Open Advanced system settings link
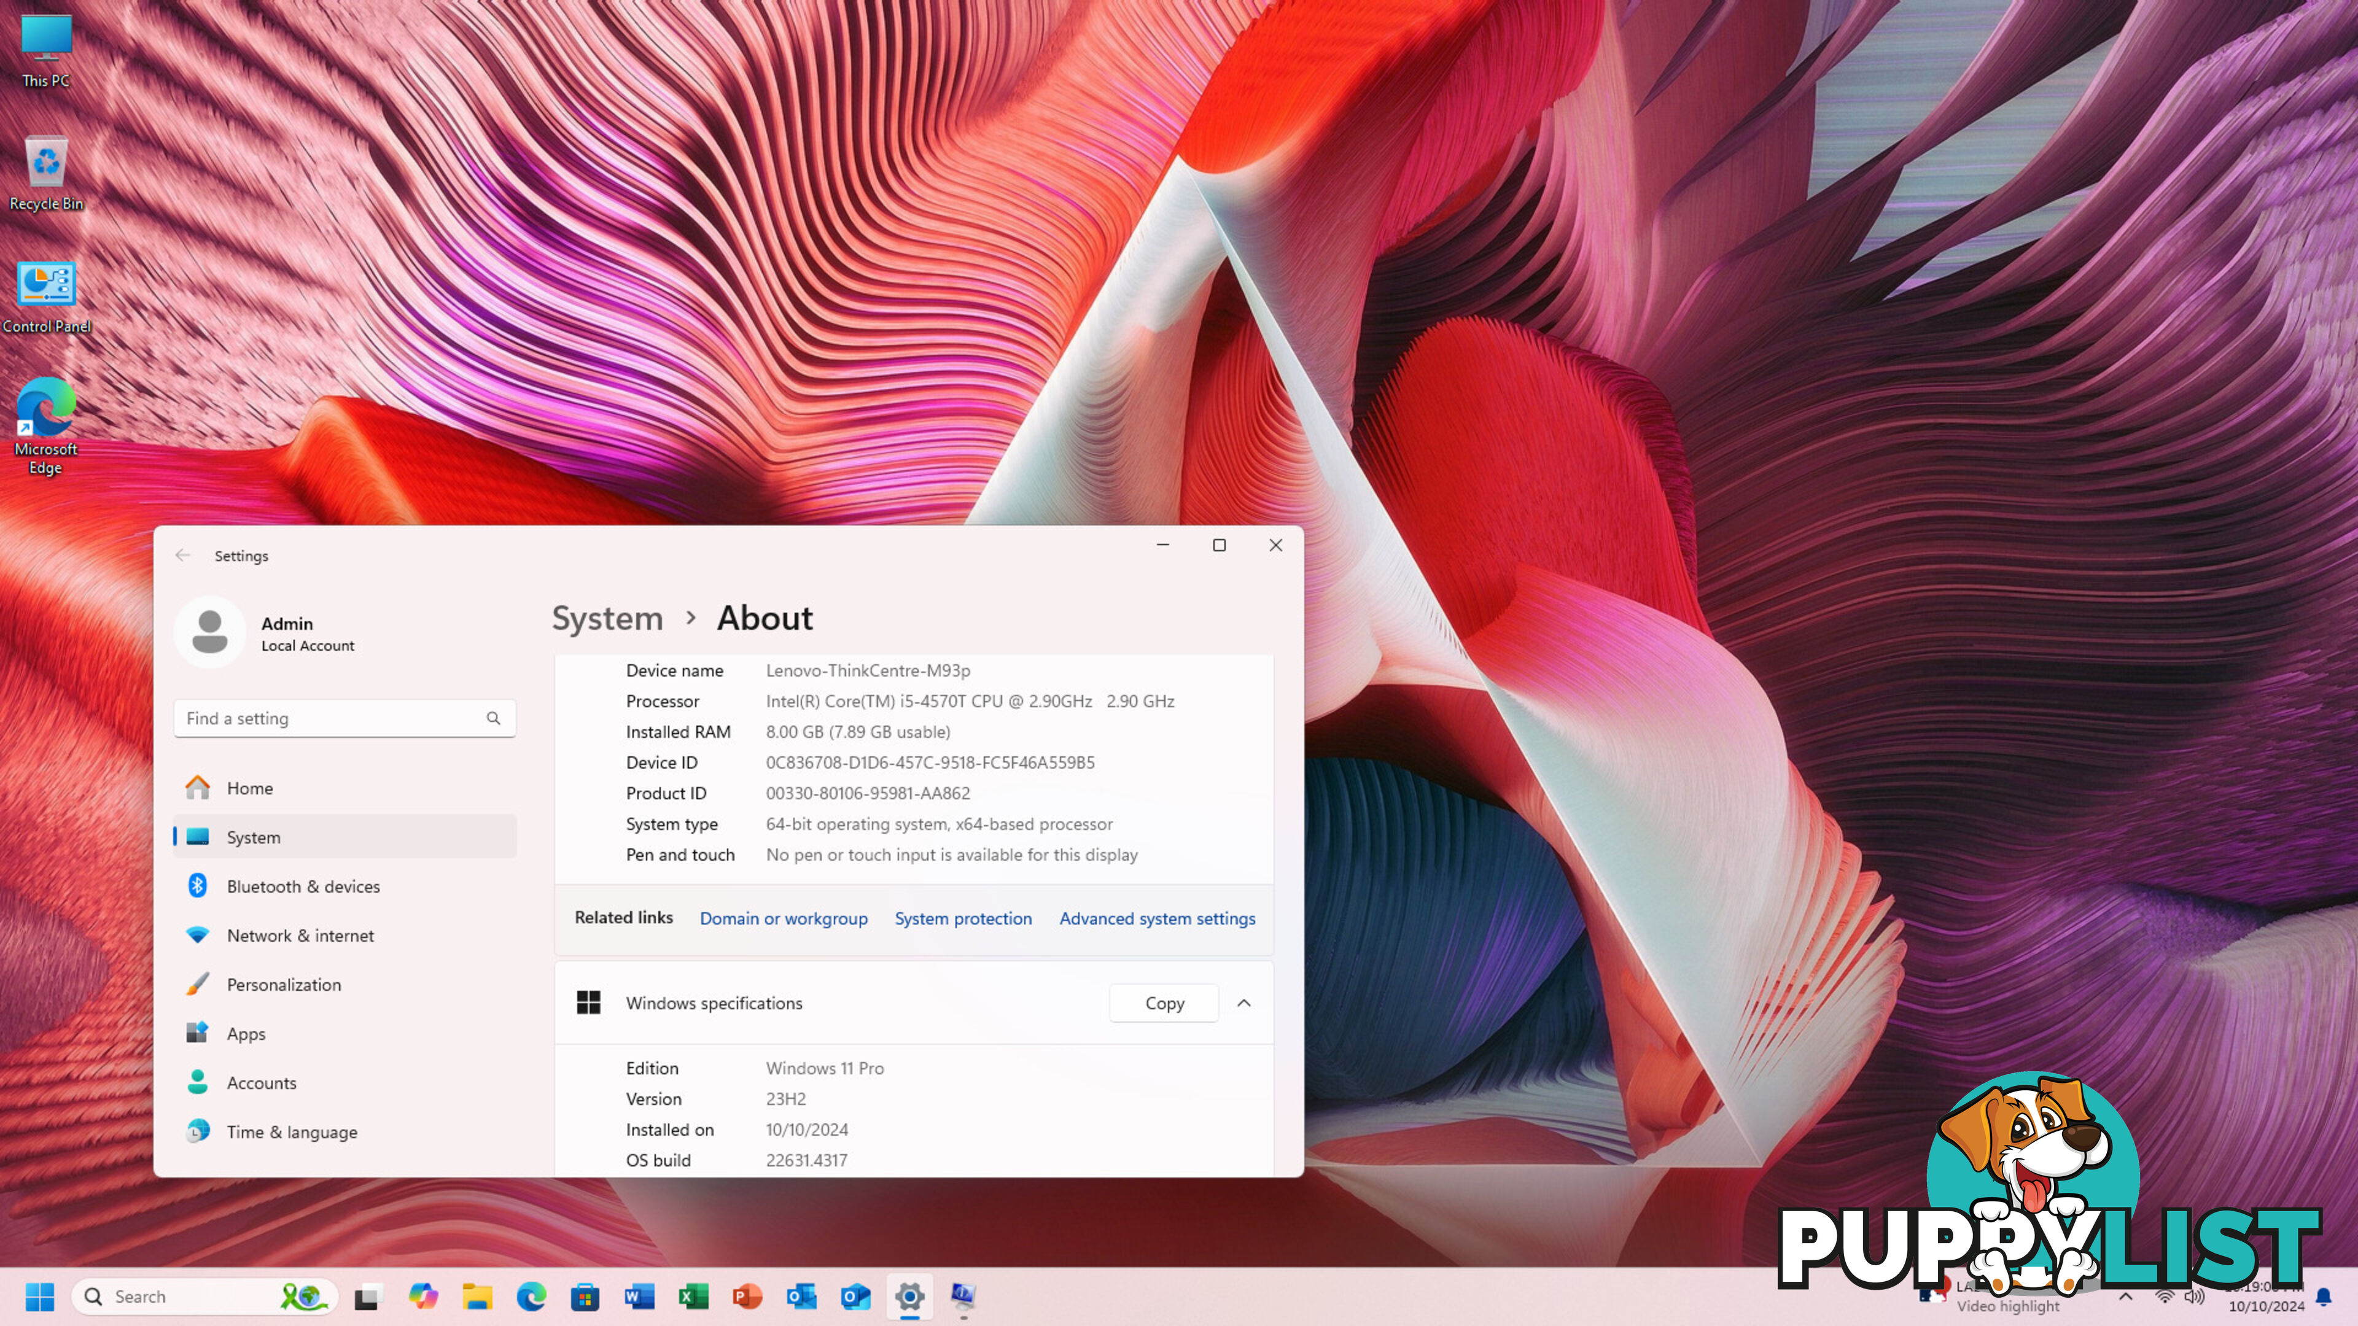Viewport: 2358px width, 1326px height. tap(1157, 919)
